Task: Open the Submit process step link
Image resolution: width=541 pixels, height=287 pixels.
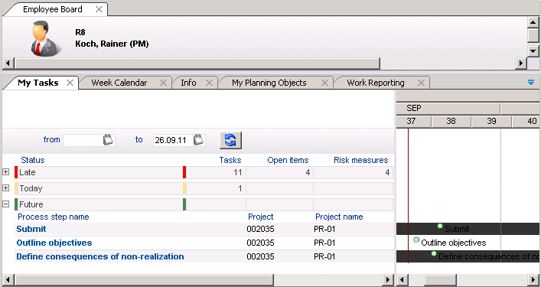Action: coord(31,229)
